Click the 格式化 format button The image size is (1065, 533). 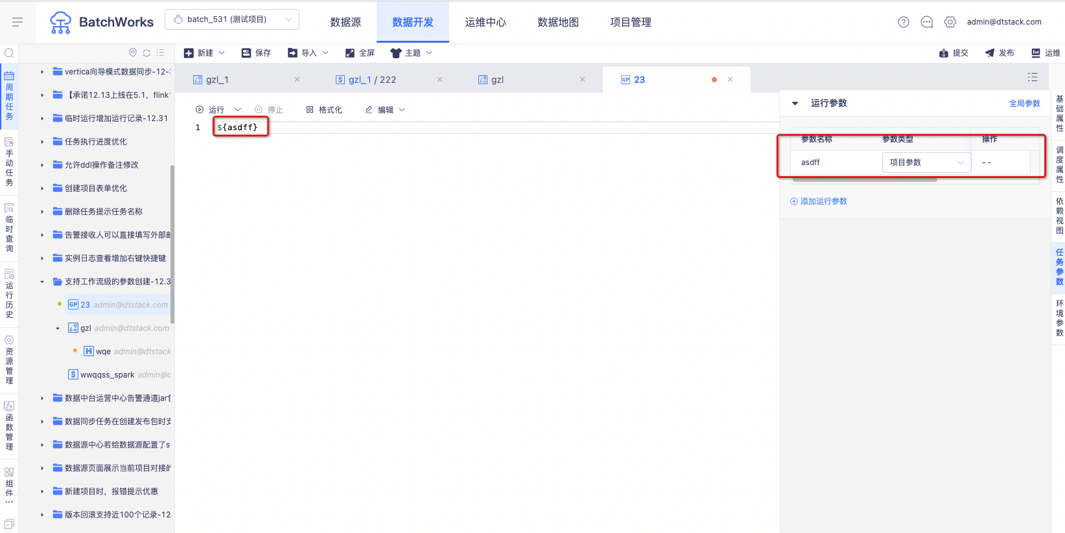click(324, 110)
